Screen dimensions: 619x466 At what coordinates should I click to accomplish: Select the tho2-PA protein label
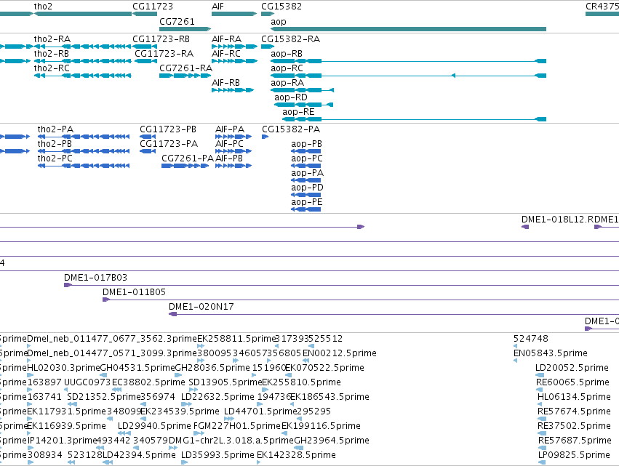click(56, 129)
